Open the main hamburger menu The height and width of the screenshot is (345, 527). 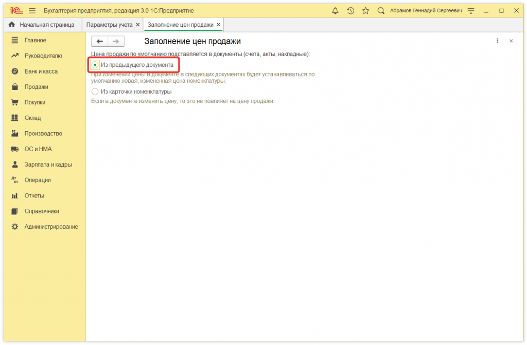31,10
